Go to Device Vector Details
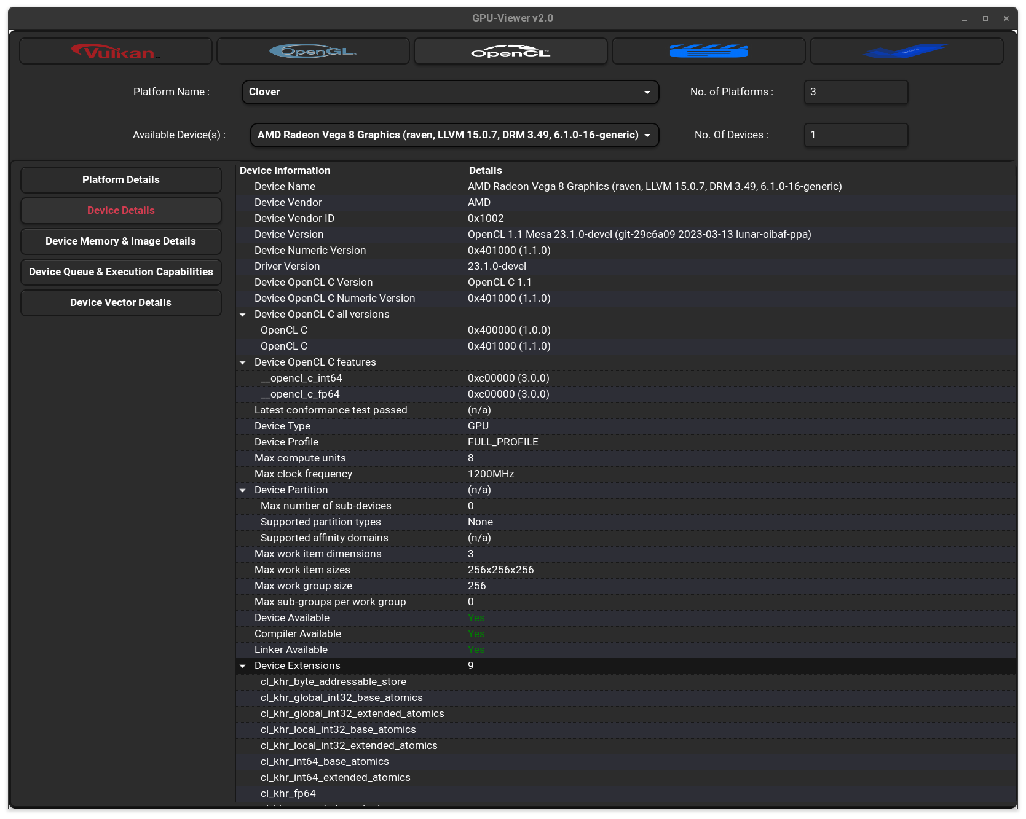The height and width of the screenshot is (819, 1026). tap(121, 303)
